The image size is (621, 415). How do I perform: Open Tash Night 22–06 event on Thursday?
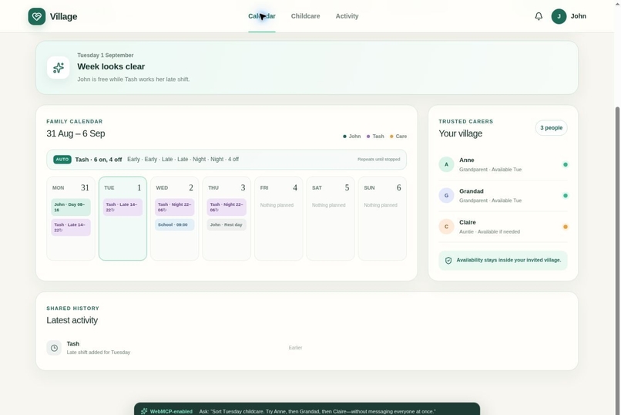click(227, 207)
